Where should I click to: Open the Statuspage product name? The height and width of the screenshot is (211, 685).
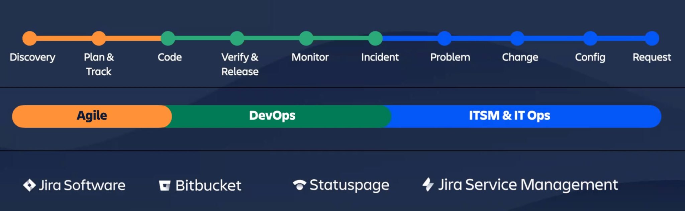(x=349, y=185)
